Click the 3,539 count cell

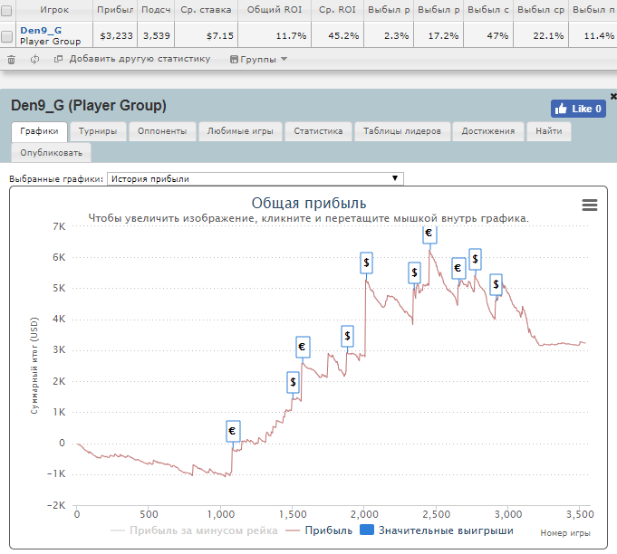pos(156,35)
